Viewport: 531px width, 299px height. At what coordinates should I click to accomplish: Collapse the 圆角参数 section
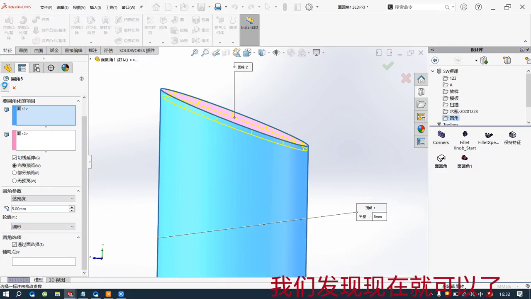tap(78, 191)
